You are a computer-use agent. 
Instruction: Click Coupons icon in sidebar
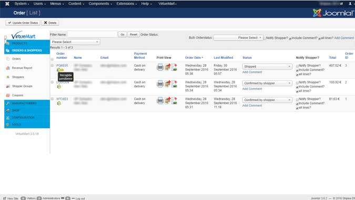(8, 95)
